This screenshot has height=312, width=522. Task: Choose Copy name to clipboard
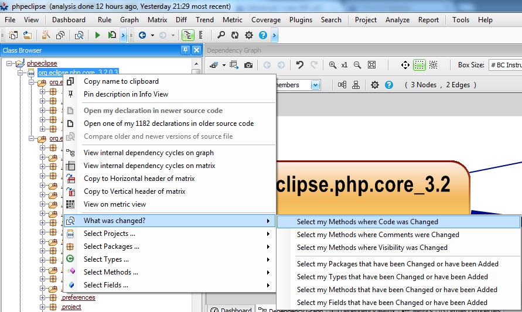click(x=121, y=81)
